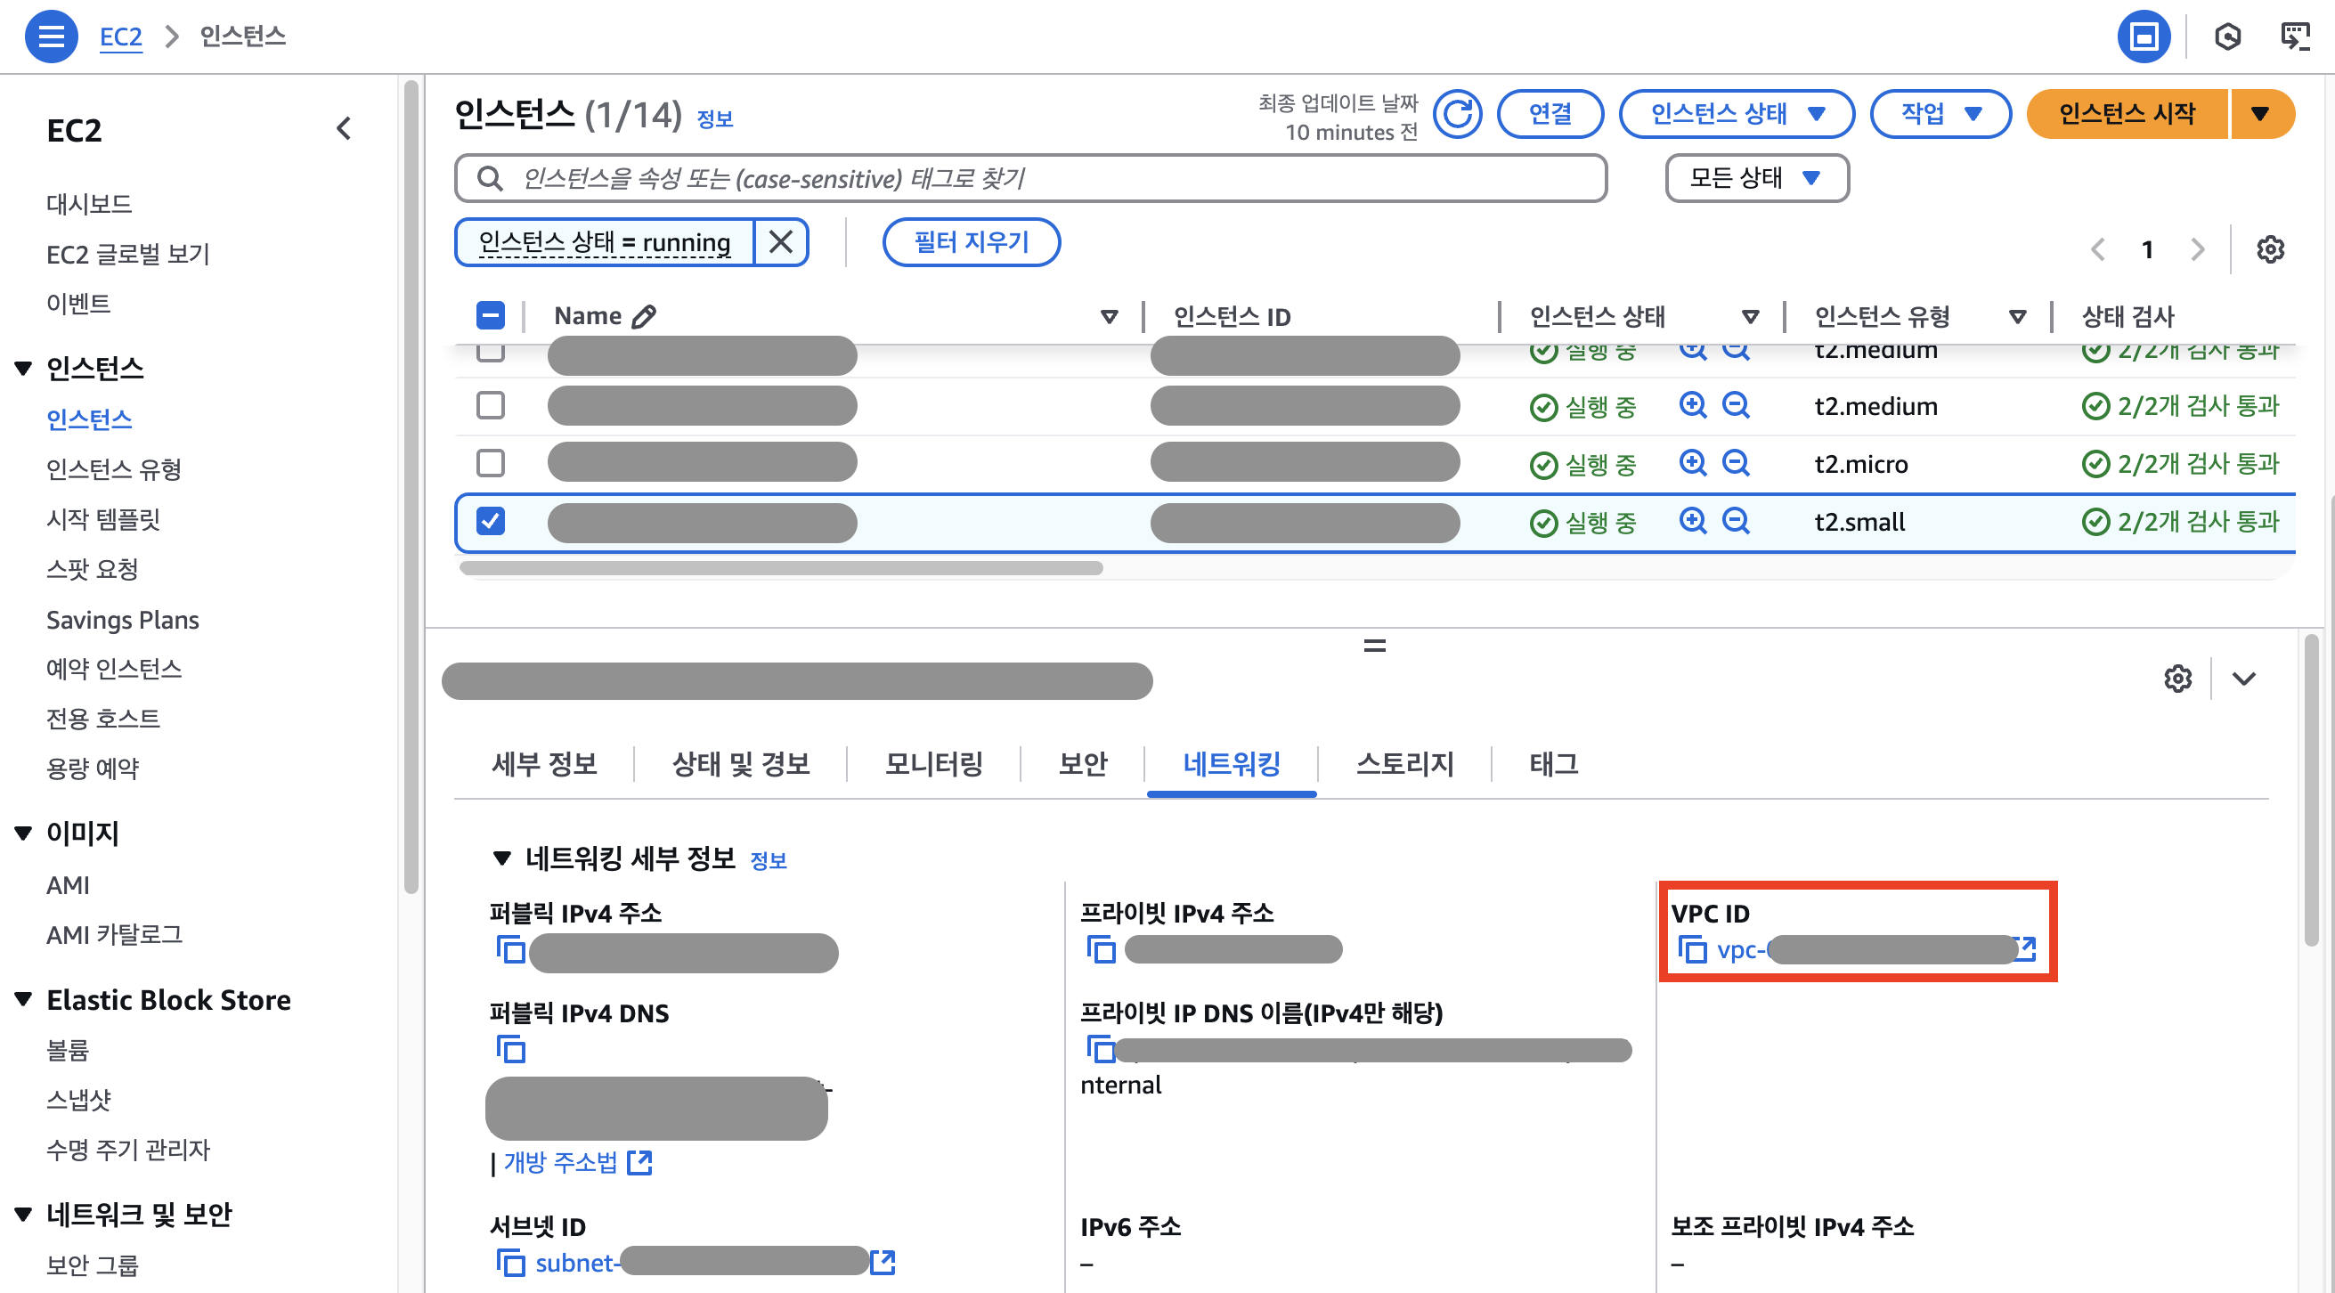Screen dimensions: 2335x1293
Task: Open detail panel settings gear
Action: tap(2177, 679)
